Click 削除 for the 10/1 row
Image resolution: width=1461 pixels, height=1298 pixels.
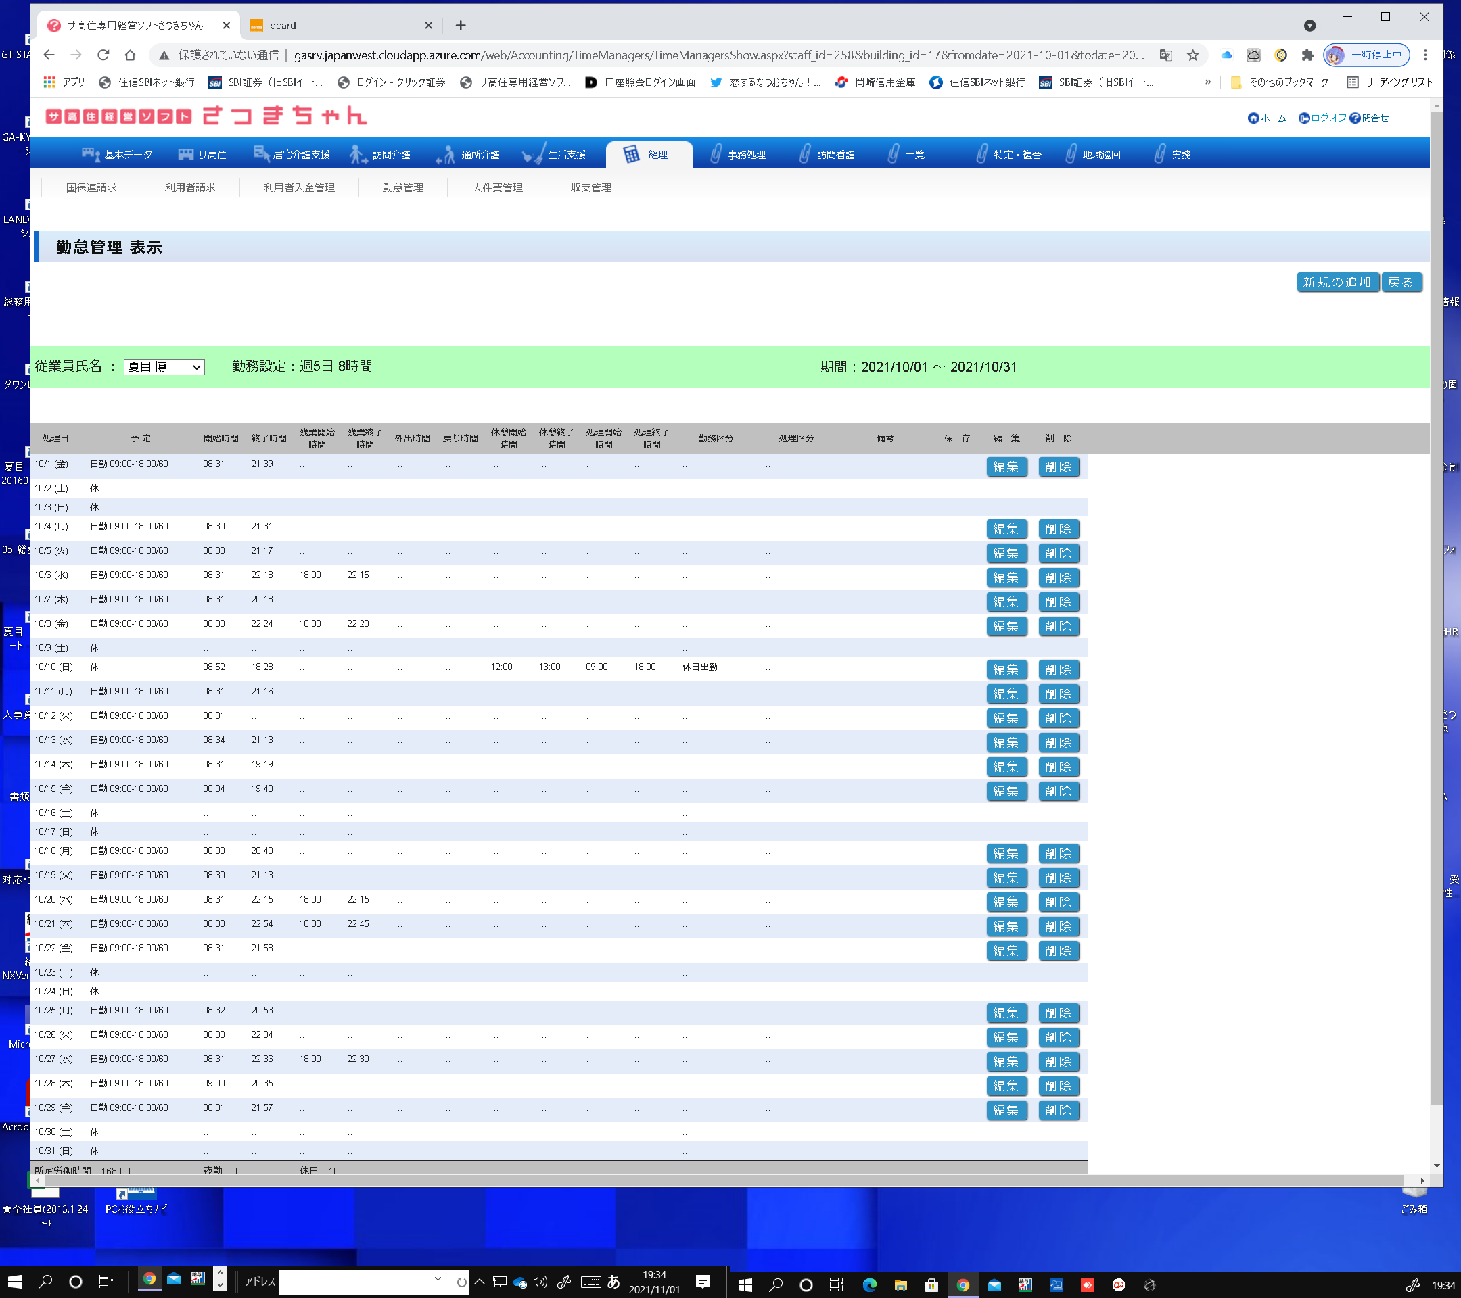coord(1058,466)
